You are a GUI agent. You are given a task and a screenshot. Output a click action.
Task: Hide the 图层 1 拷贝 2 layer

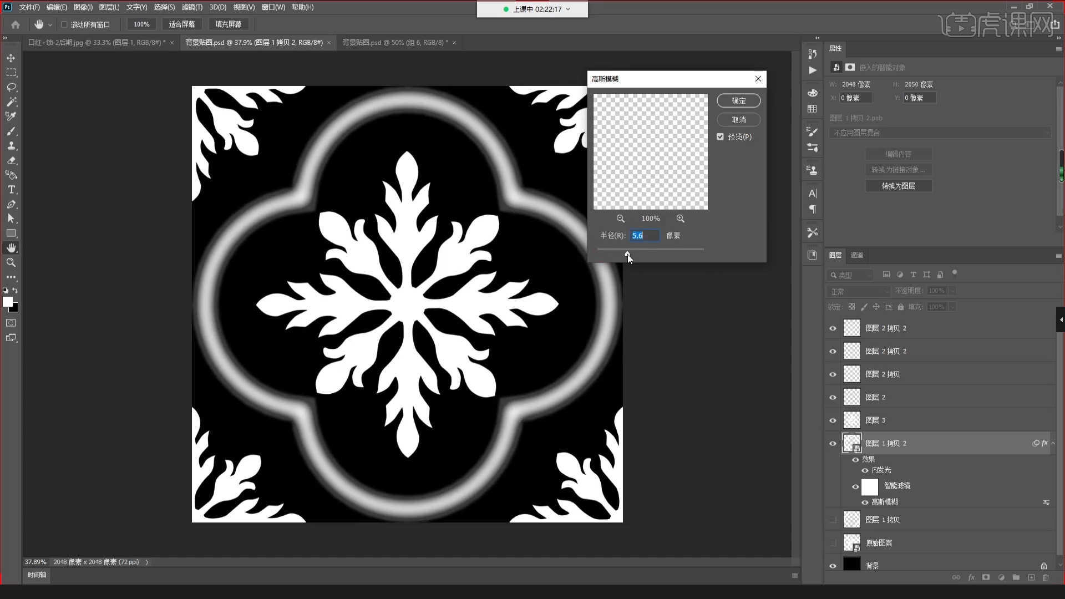pyautogui.click(x=833, y=443)
